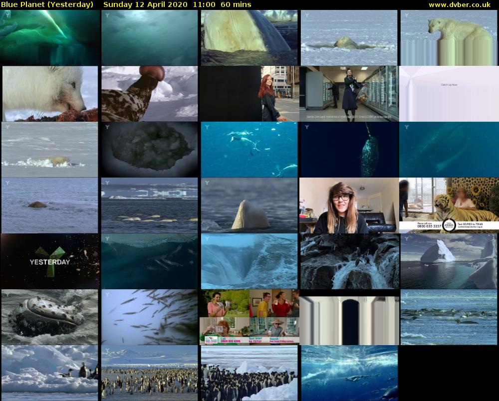499x401 pixels.
Task: Open the penguins huddled on snow thumbnail
Action: tap(249, 373)
